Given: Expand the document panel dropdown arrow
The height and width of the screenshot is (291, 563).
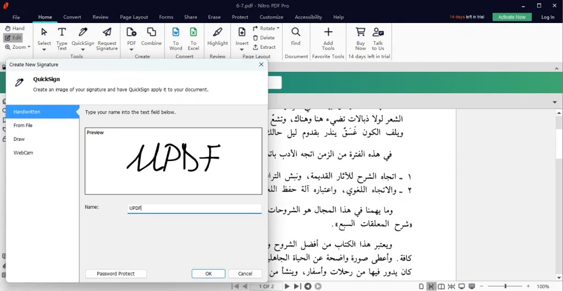Looking at the screenshot, I should click(555, 102).
